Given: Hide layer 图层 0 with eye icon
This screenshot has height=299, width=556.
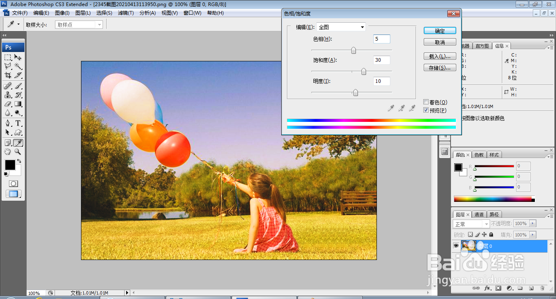Looking at the screenshot, I should [456, 246].
